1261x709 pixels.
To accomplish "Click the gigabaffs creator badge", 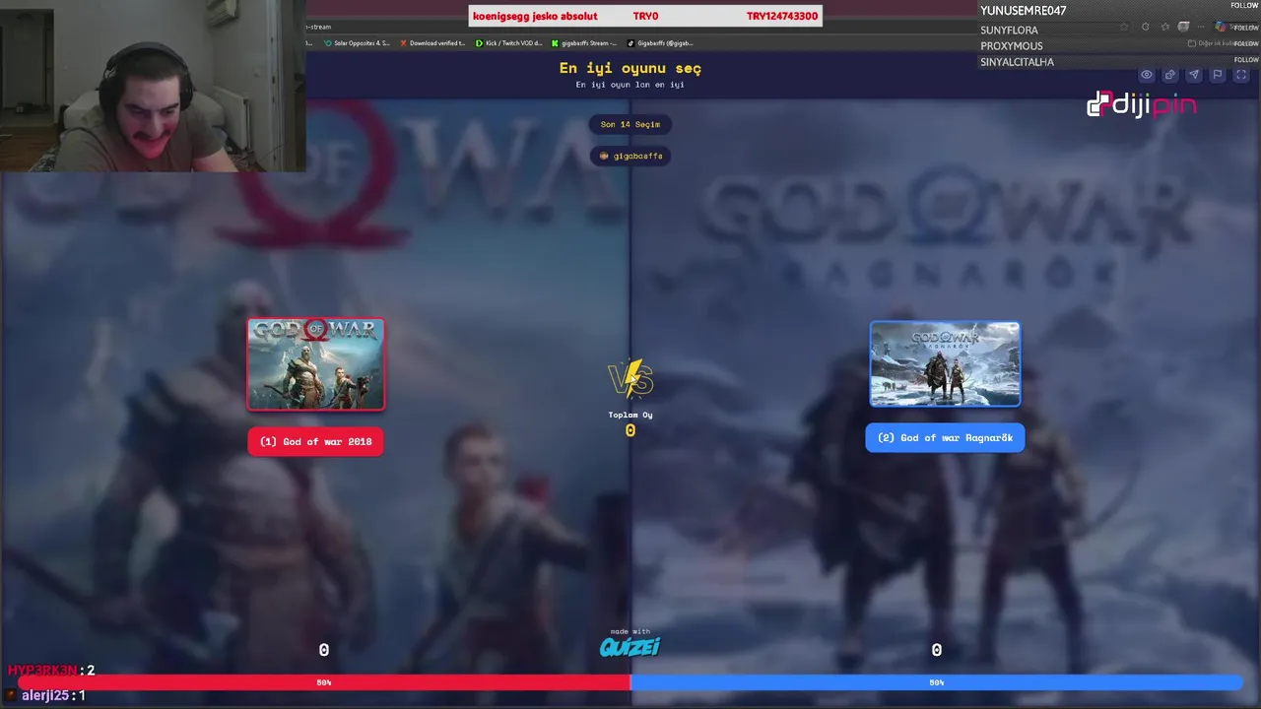I will click(x=630, y=156).
